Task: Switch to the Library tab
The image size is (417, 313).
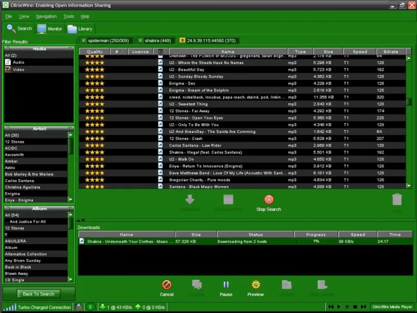Action: (x=80, y=29)
